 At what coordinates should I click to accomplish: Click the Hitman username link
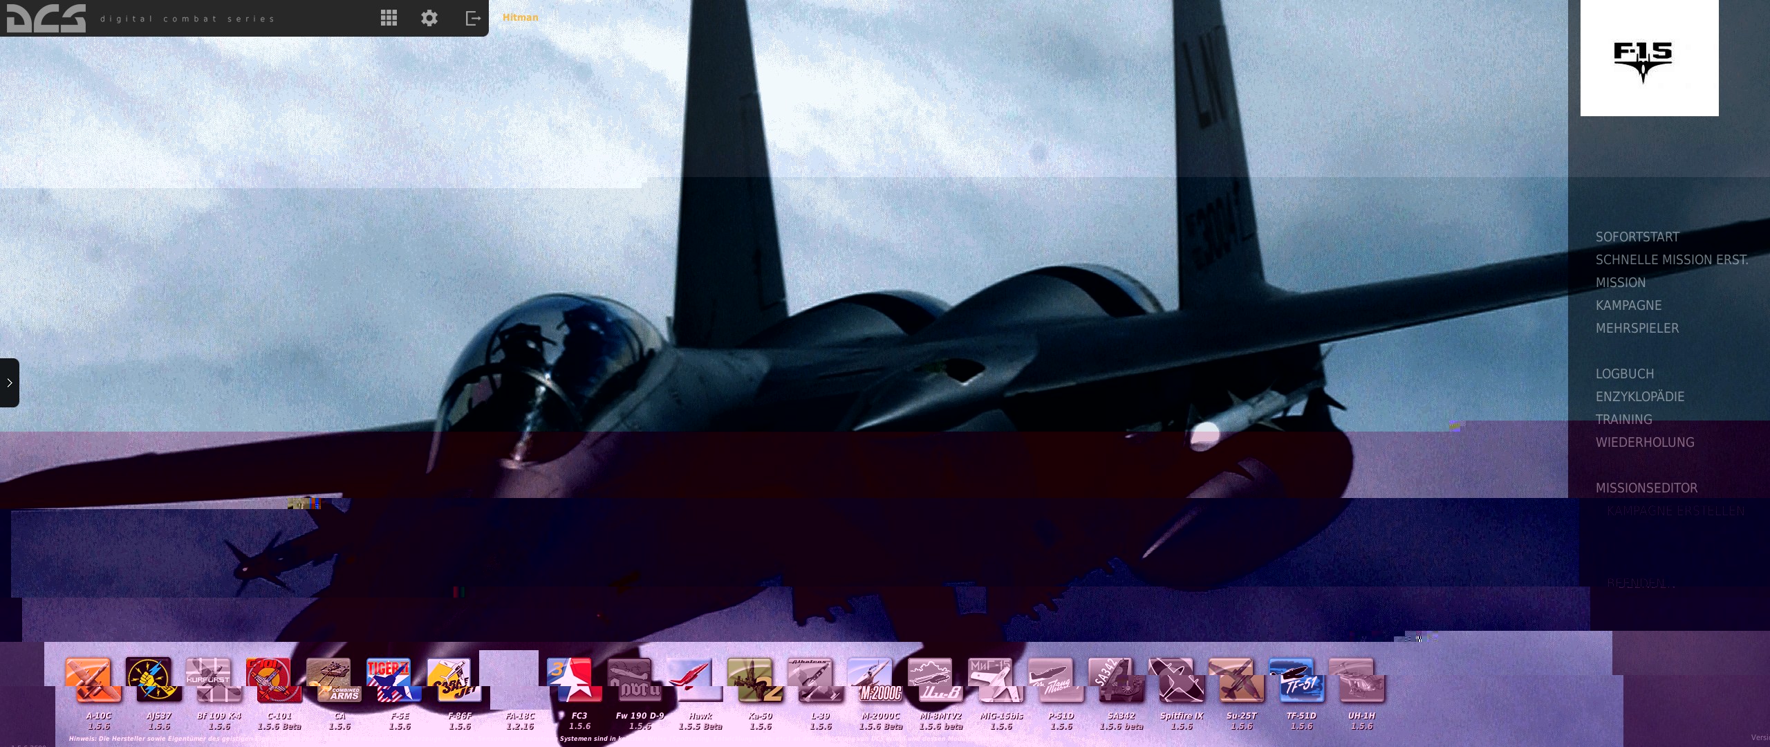click(520, 17)
